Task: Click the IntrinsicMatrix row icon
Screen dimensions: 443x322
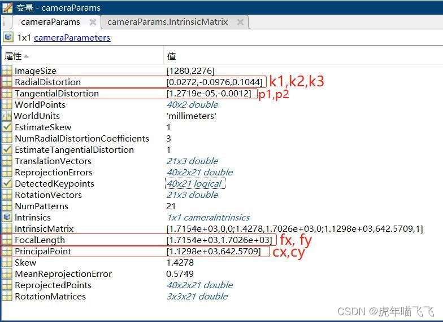Action: (x=7, y=228)
